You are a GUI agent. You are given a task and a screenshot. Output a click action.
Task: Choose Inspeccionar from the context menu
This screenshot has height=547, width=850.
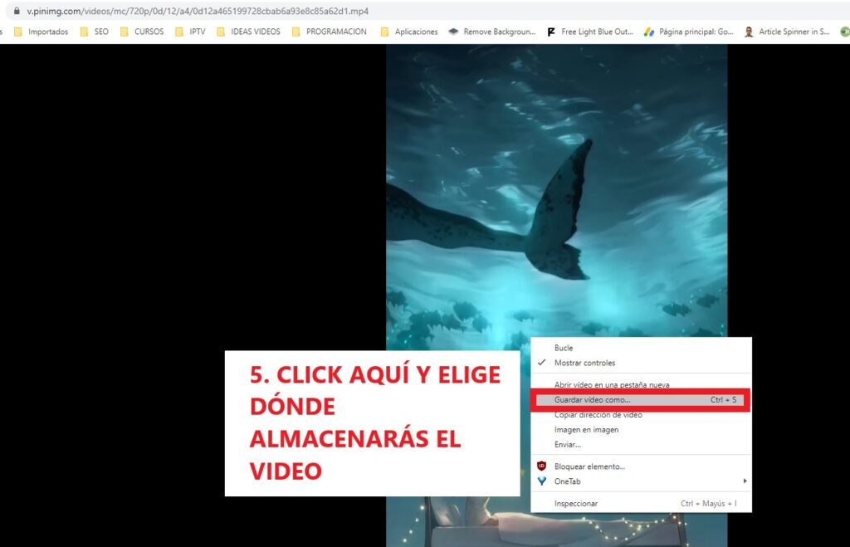(x=576, y=503)
